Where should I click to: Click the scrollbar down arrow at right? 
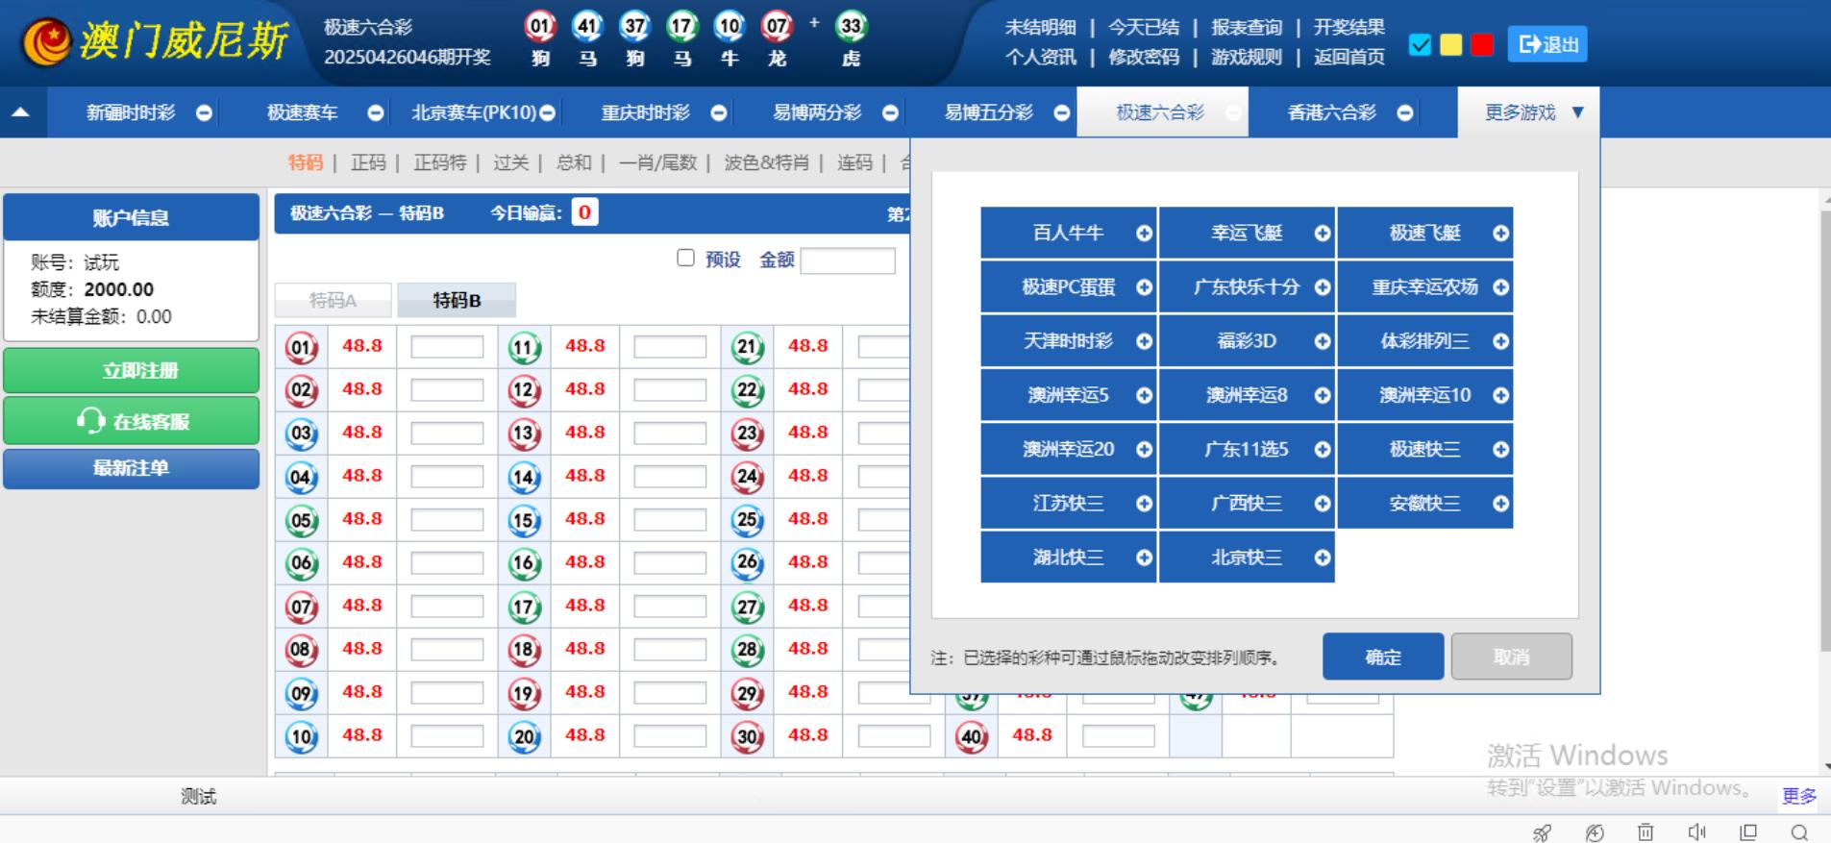click(x=1825, y=767)
